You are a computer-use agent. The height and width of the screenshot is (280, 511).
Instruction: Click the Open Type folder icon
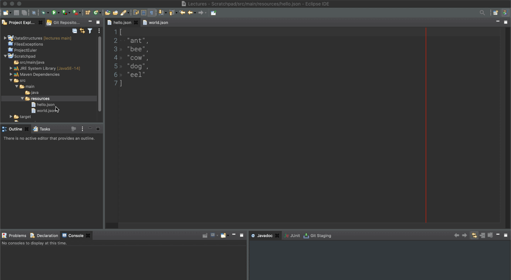(108, 13)
